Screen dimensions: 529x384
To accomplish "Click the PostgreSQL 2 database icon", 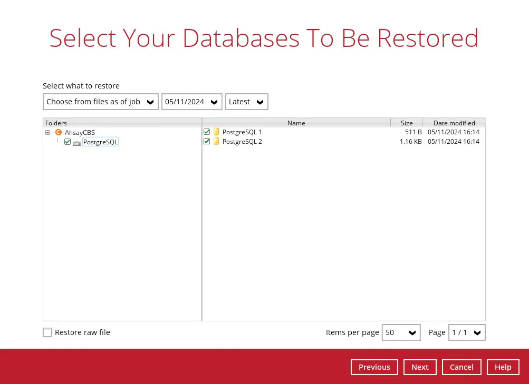I will [x=216, y=142].
